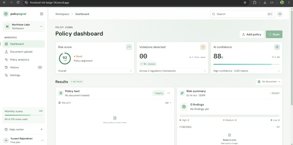
Task: Collapse sidebar with panel toggle icon
Action: click(x=42, y=14)
